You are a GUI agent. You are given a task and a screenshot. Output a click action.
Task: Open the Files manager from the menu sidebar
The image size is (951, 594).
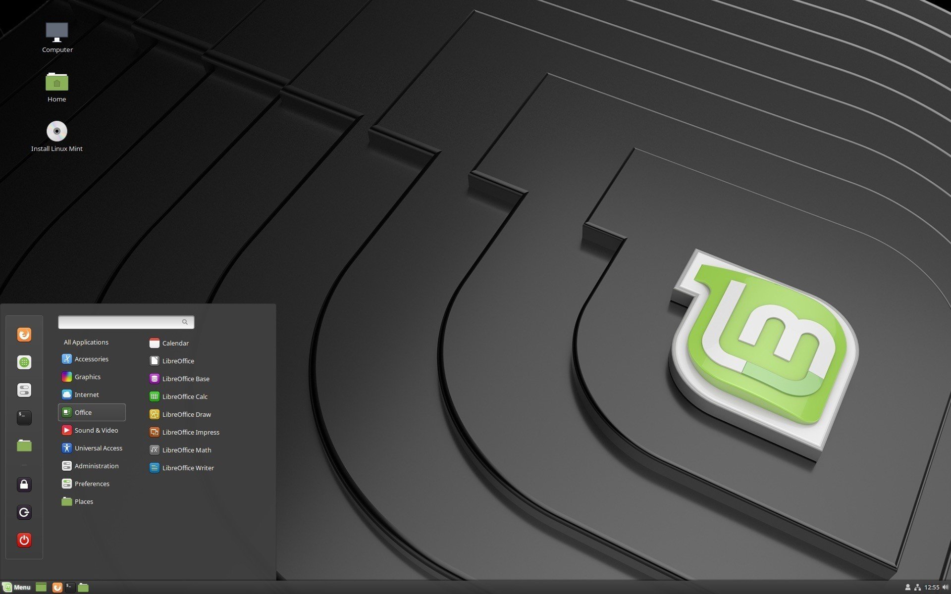(24, 445)
